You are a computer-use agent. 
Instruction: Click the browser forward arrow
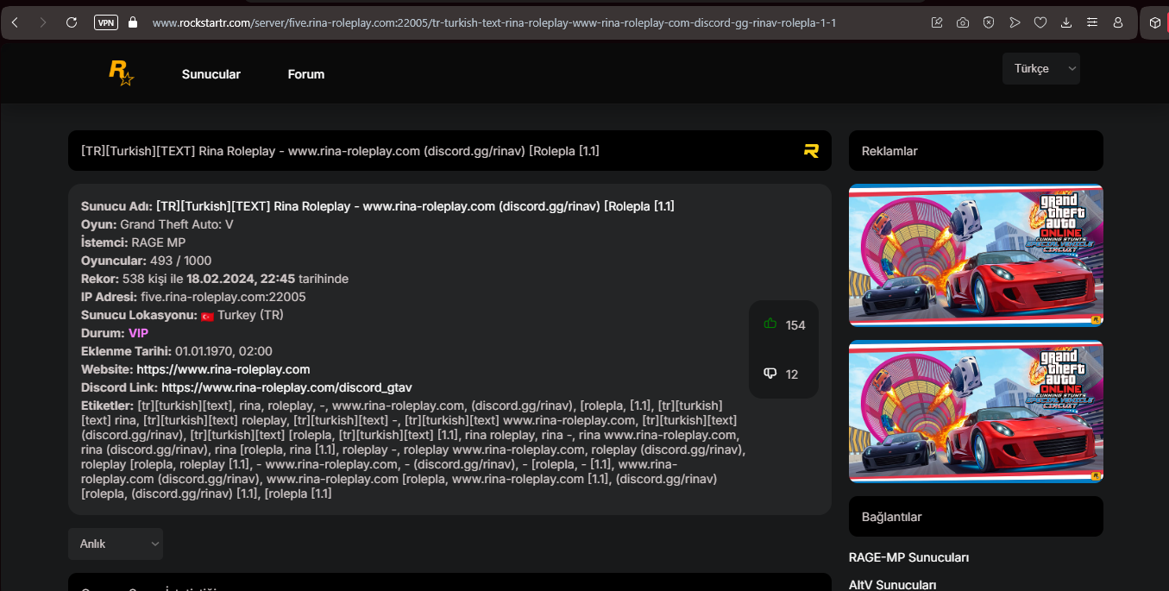click(43, 22)
